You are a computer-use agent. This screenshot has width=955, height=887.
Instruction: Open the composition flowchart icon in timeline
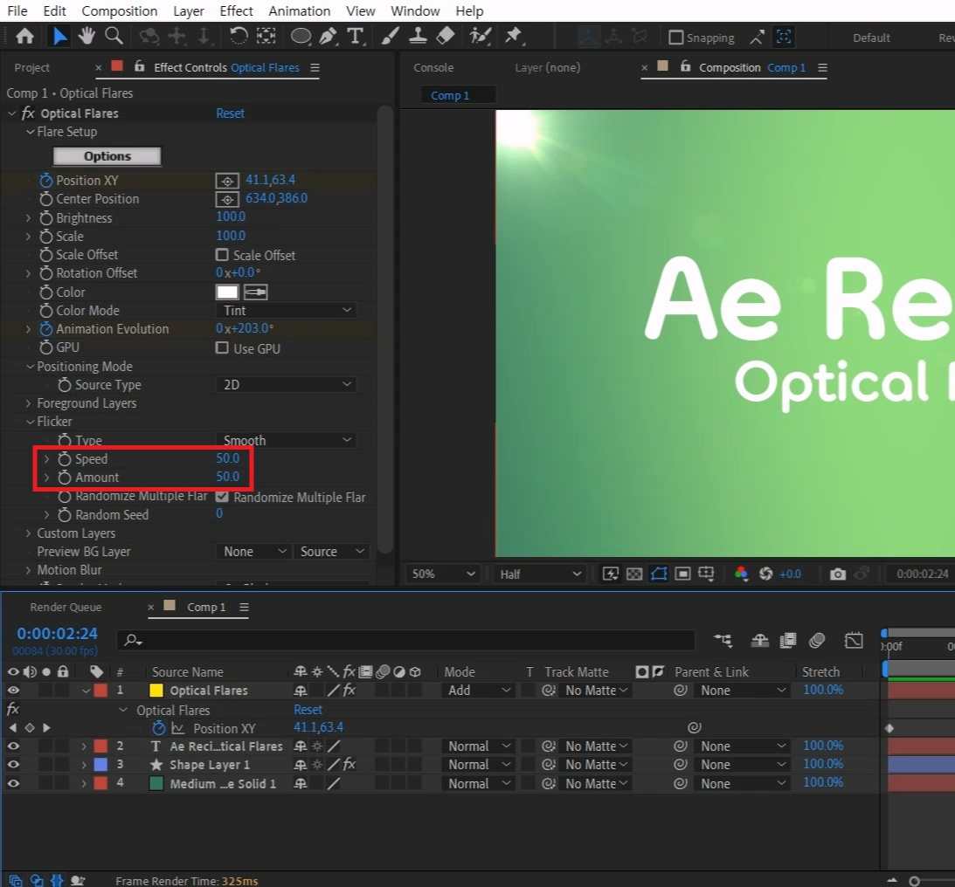[723, 640]
